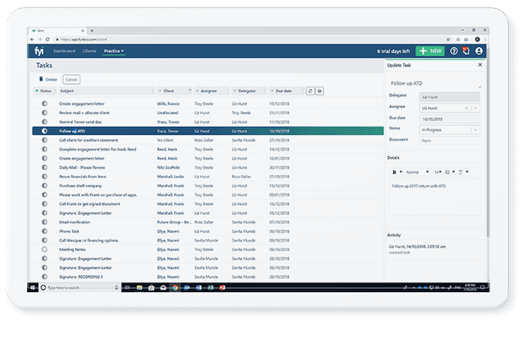Toggle status of Phone Task
The image size is (522, 350).
44,231
